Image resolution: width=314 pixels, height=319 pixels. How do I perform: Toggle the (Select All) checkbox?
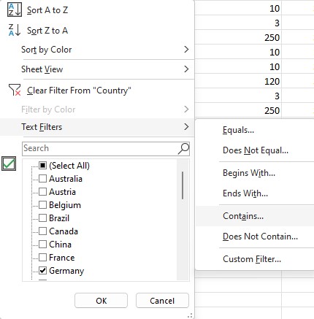click(x=42, y=166)
